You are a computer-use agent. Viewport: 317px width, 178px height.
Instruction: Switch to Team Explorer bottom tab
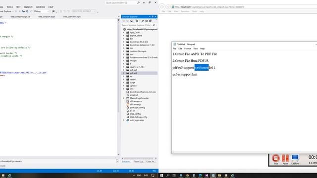(139, 162)
